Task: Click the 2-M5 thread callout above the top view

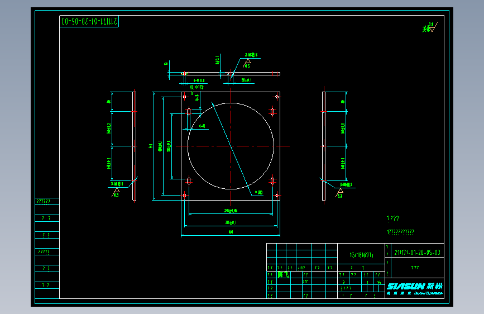Action: (x=251, y=55)
